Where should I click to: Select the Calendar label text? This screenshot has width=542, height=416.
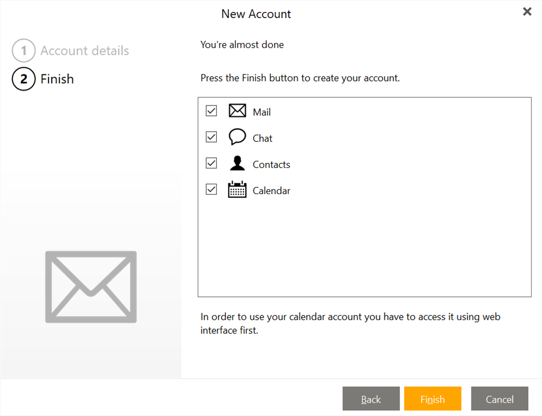271,191
